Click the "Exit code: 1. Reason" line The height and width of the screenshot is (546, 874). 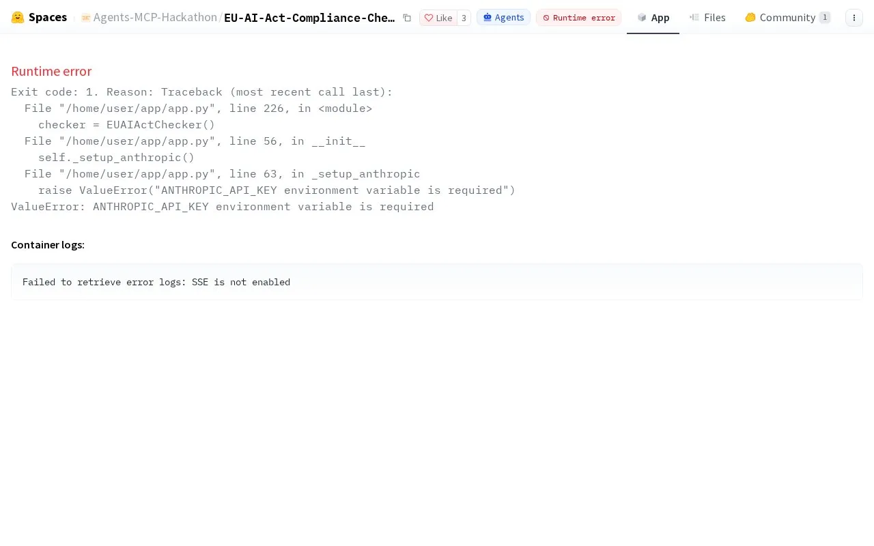pos(202,92)
